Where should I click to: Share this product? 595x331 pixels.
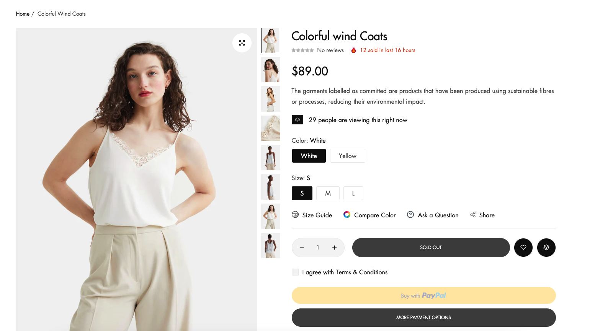tap(482, 215)
